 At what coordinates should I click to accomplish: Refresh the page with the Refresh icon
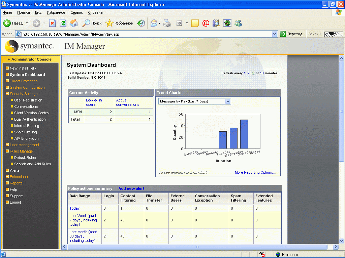point(63,23)
